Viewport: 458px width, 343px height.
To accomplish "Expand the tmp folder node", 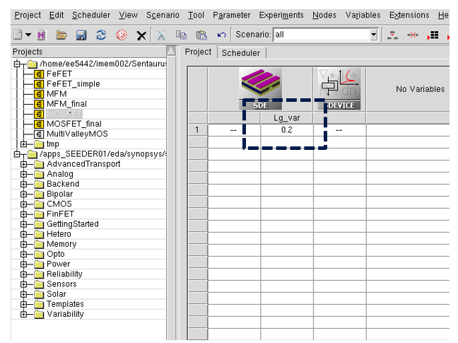I will click(23, 144).
